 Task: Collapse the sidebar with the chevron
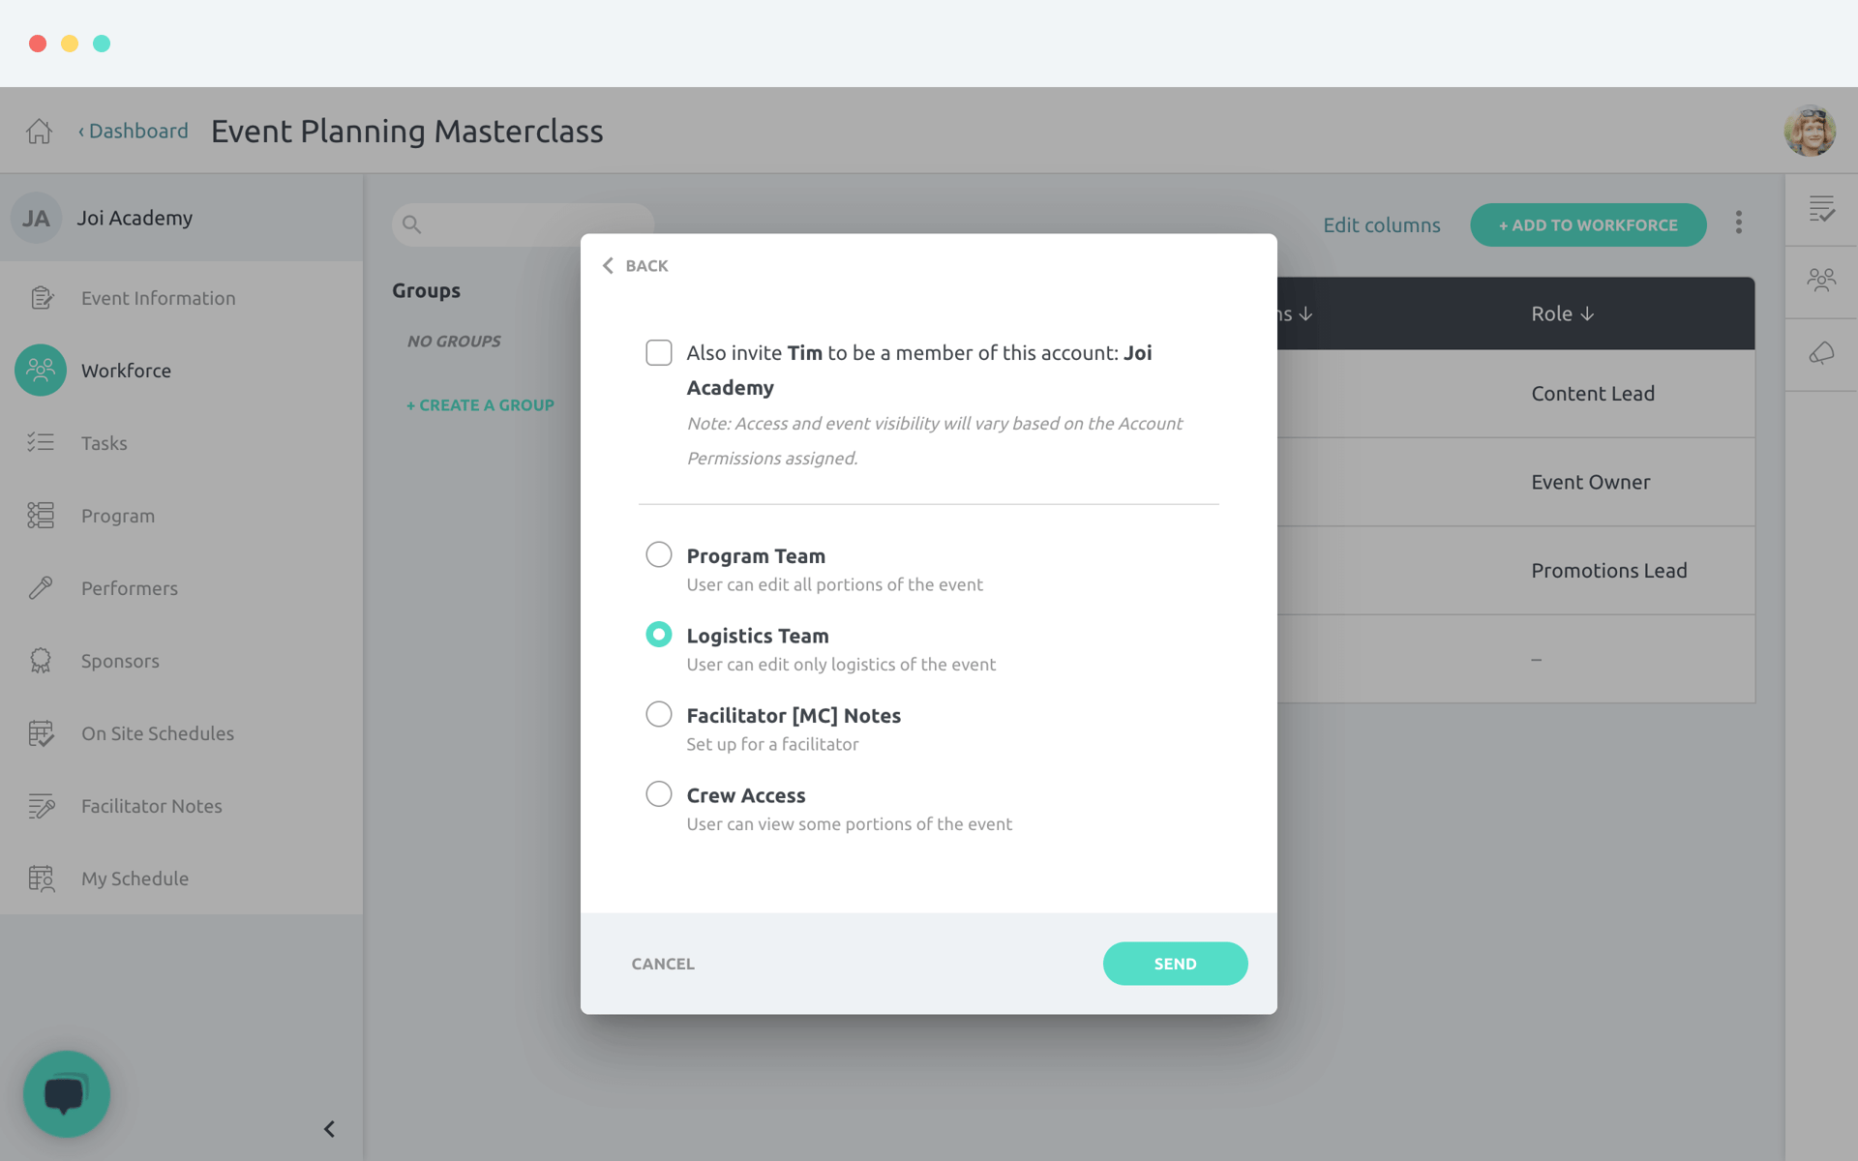(329, 1129)
